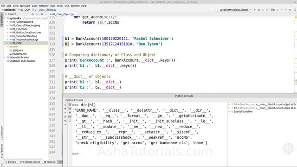Hide the Project panel with minus icon
Screen dimensions: 297x167
[46, 14]
